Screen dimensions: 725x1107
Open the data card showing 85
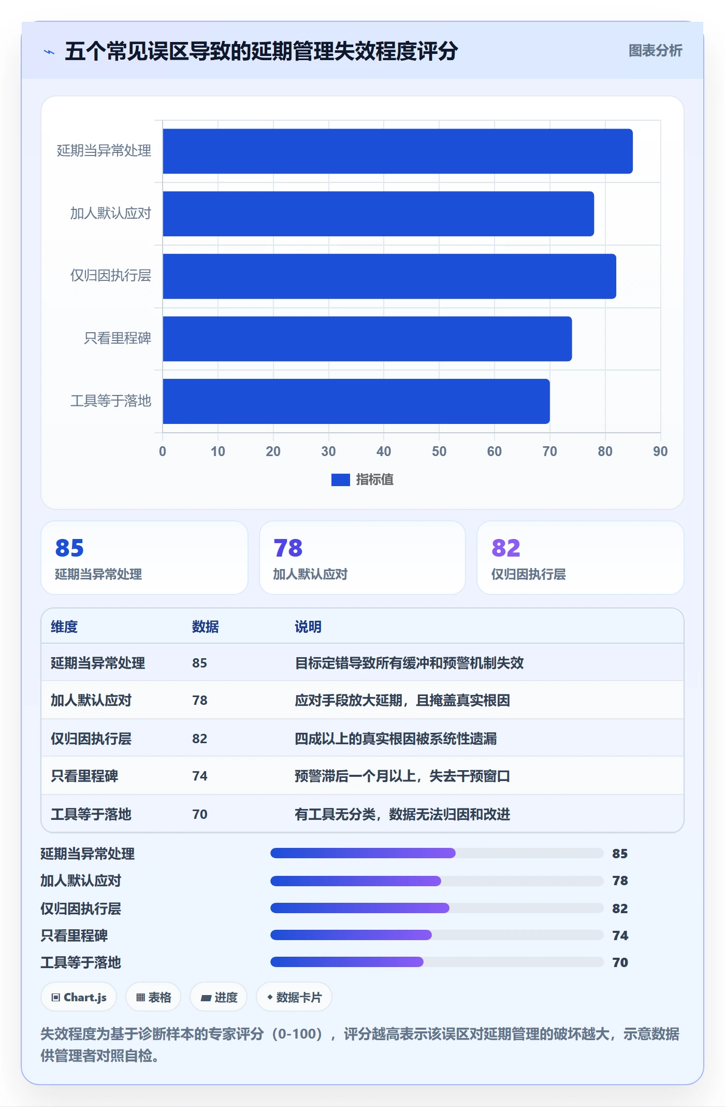144,558
